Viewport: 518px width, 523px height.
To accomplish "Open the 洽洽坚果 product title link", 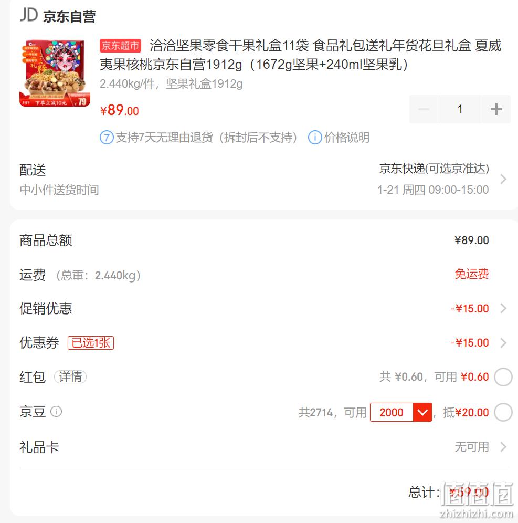I will click(x=300, y=55).
